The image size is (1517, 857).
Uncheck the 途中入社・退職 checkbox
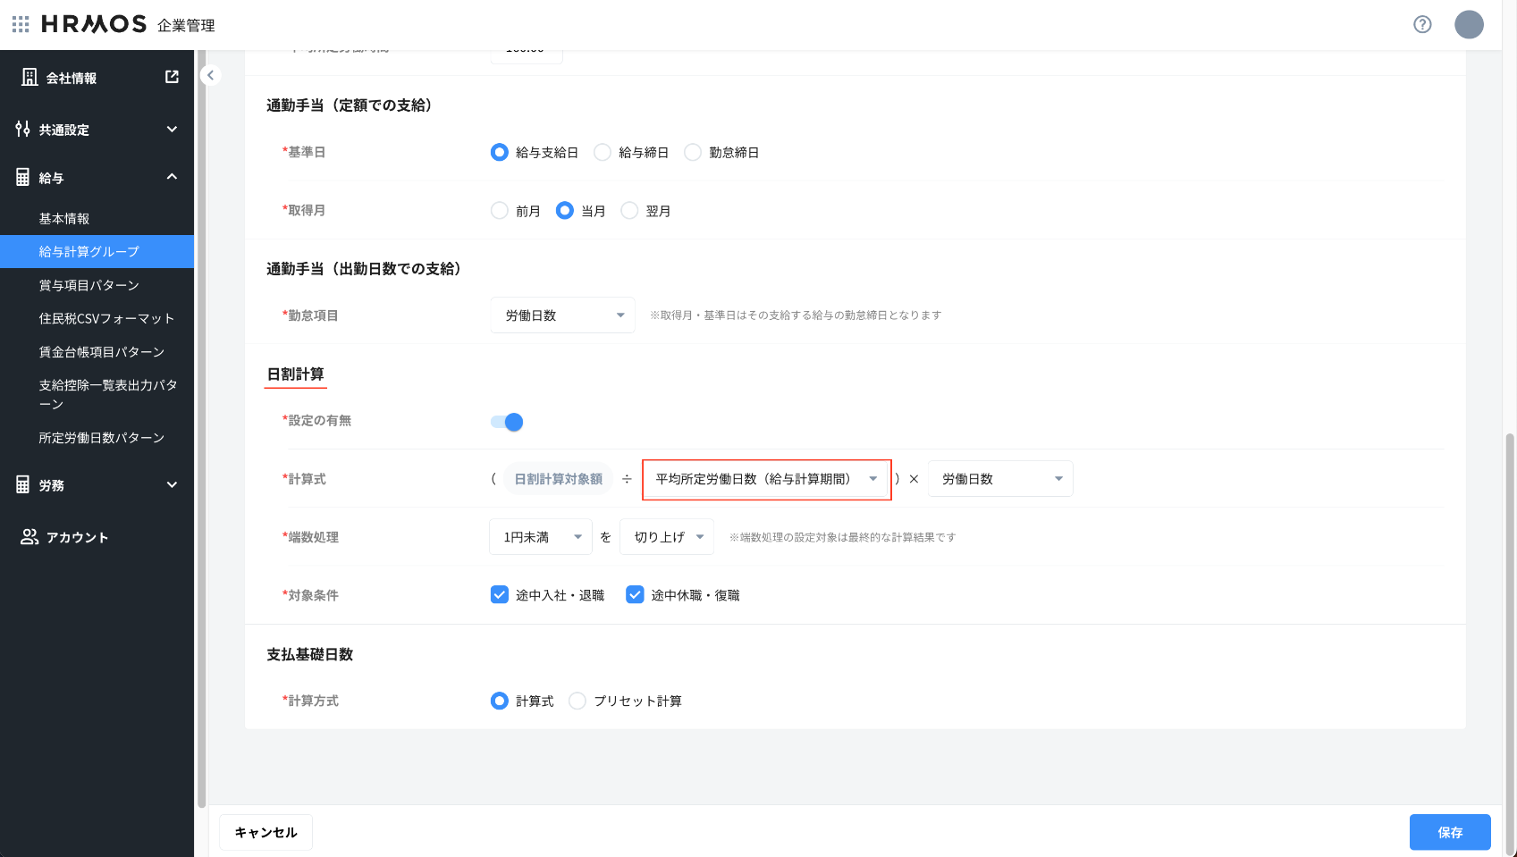(500, 595)
